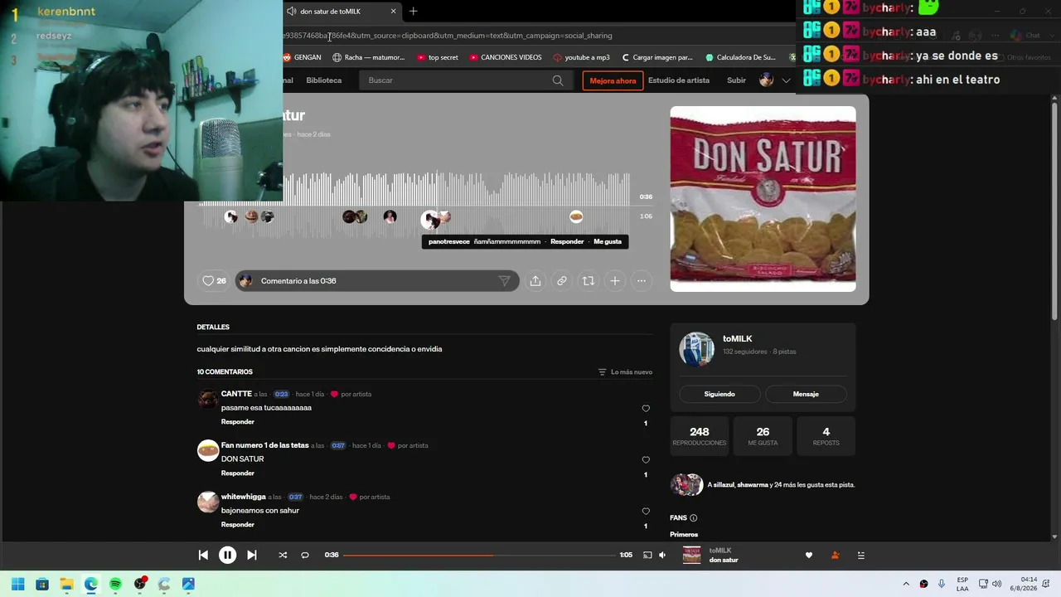Toggle repeat in the player bar
1061x597 pixels.
click(x=305, y=555)
